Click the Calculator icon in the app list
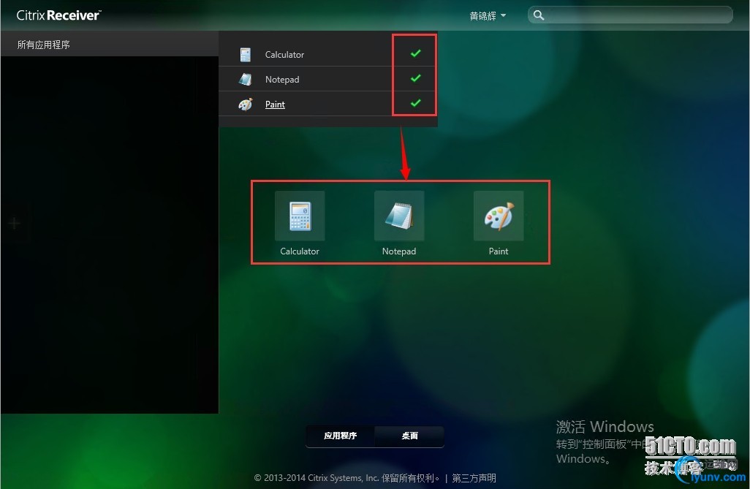The height and width of the screenshot is (489, 750). (x=246, y=55)
